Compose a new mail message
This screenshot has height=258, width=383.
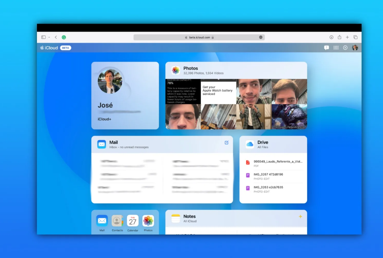(x=227, y=143)
